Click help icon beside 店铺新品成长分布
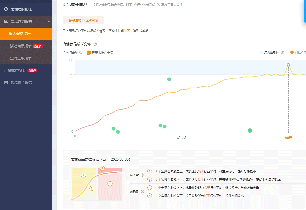 coord(95,44)
